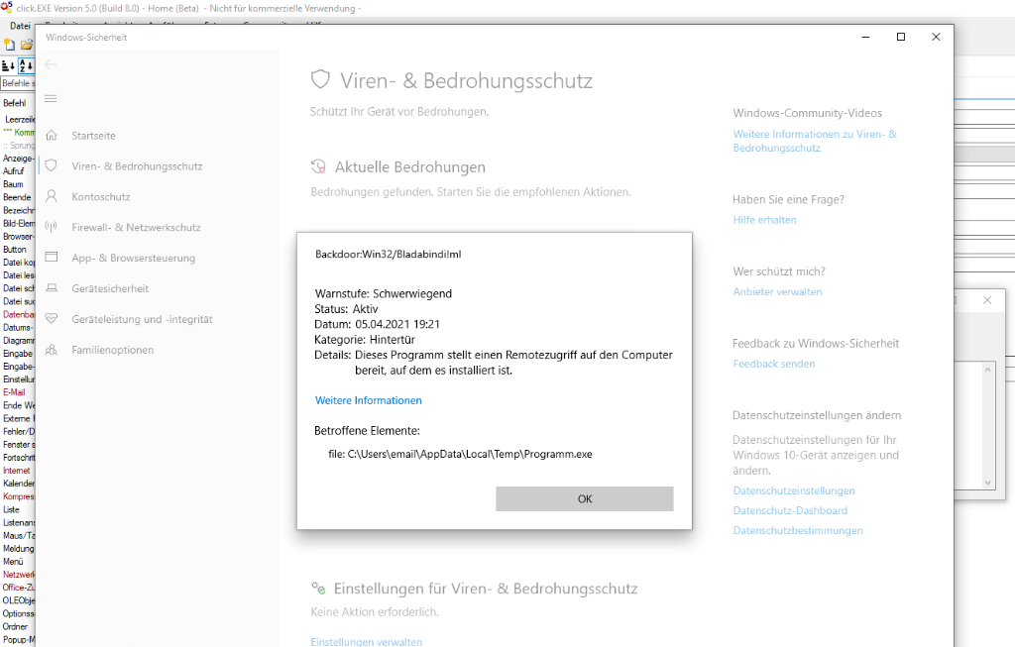This screenshot has width=1015, height=647.
Task: Close the small background window behind Windows-Sicherheit
Action: [x=987, y=300]
